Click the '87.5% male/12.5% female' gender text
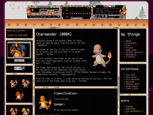 pos(66,110)
